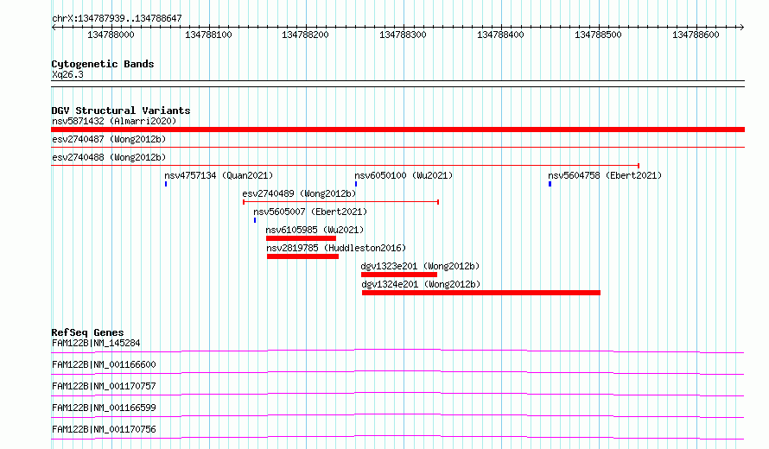Click the nsv5605007 (Ebert2021) label

pos(310,212)
